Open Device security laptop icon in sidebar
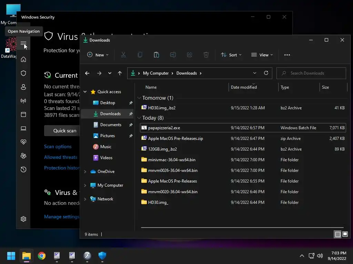The image size is (353, 264). click(23, 128)
